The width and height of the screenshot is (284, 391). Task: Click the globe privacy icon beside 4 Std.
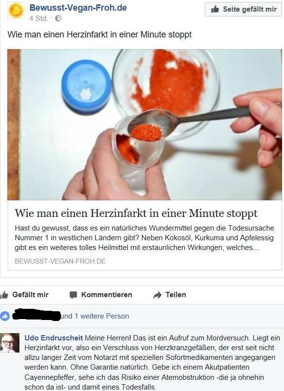click(x=58, y=18)
